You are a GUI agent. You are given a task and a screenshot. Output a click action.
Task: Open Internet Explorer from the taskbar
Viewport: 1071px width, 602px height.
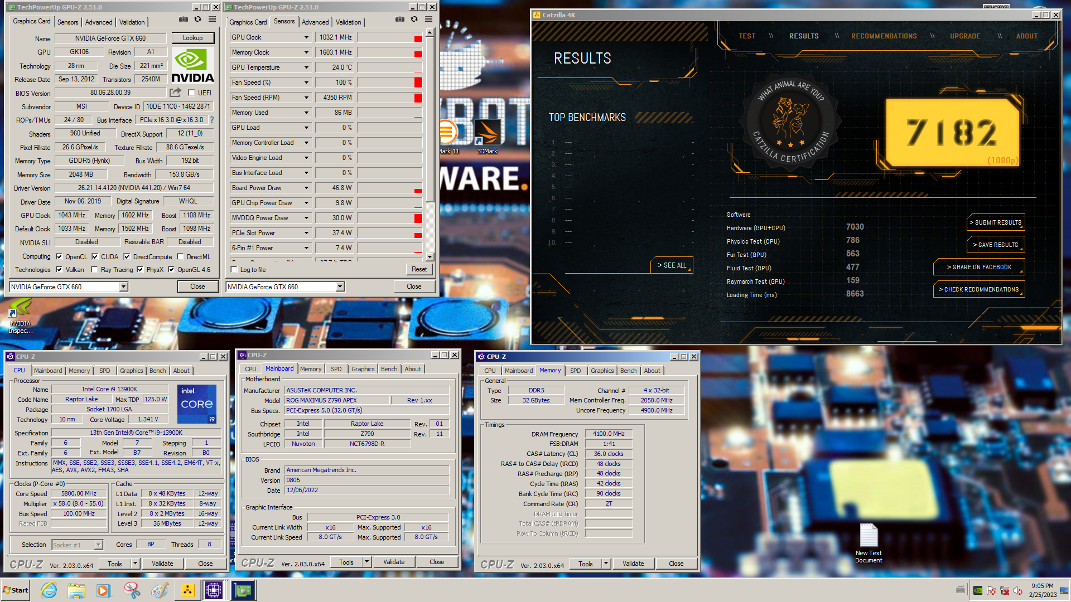point(49,590)
